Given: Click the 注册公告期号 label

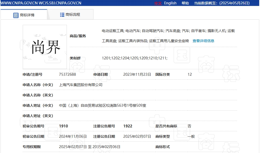Looking at the screenshot, I should point(104,126).
